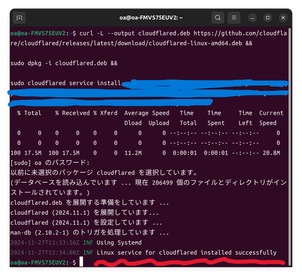Click 'sudo cloudflared service install' text
This screenshot has height=278, width=302.
point(66,83)
